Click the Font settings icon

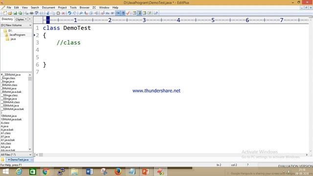(103, 13)
